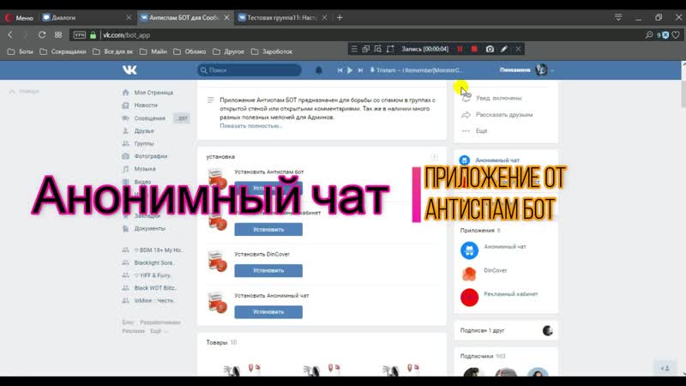Open DinCover app icon in Приложения
The image size is (686, 386).
tap(469, 274)
